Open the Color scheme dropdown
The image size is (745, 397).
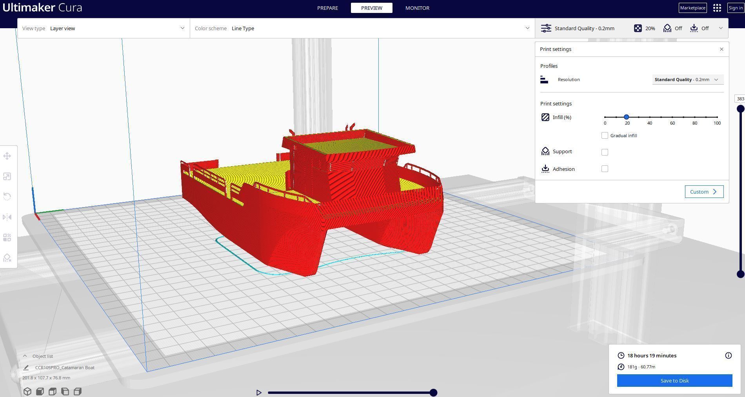[x=362, y=28]
